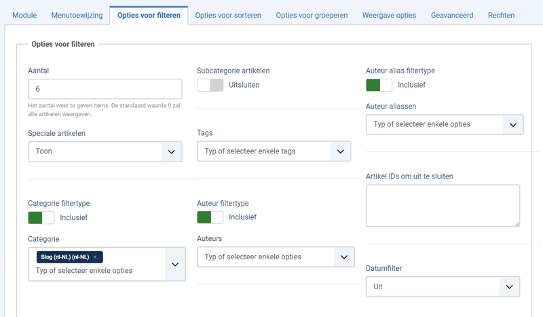This screenshot has height=317, width=543.
Task: Expand the Tags selection chevron
Action: [341, 151]
